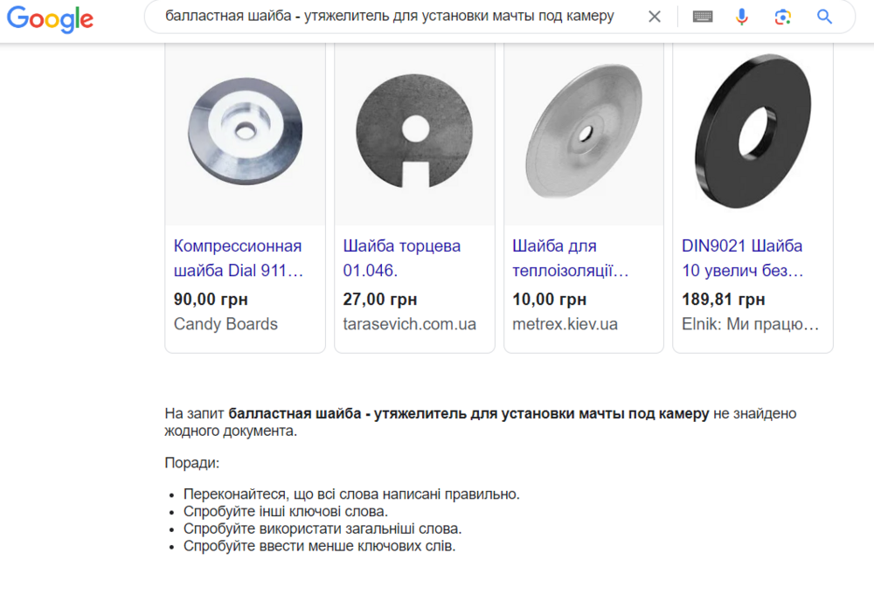Click the metrex.kiev.ua seller name
This screenshot has height=601, width=874.
coord(565,324)
